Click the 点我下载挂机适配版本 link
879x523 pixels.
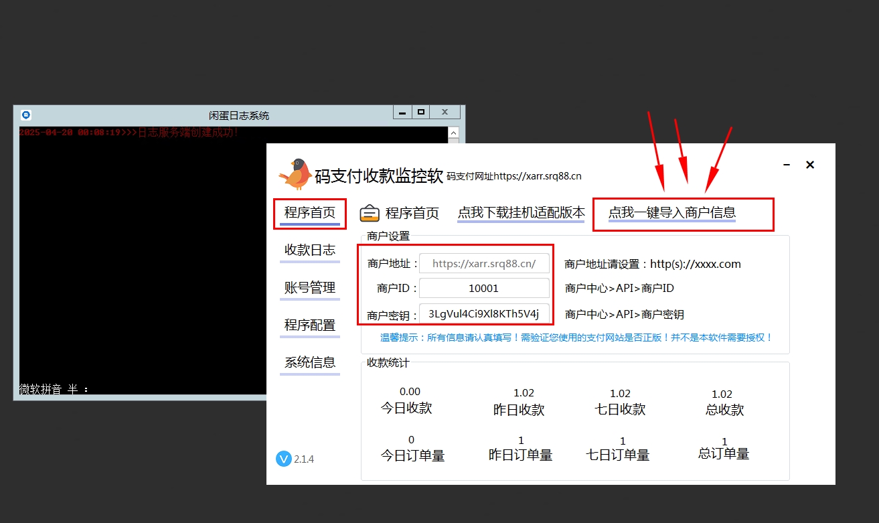point(521,213)
